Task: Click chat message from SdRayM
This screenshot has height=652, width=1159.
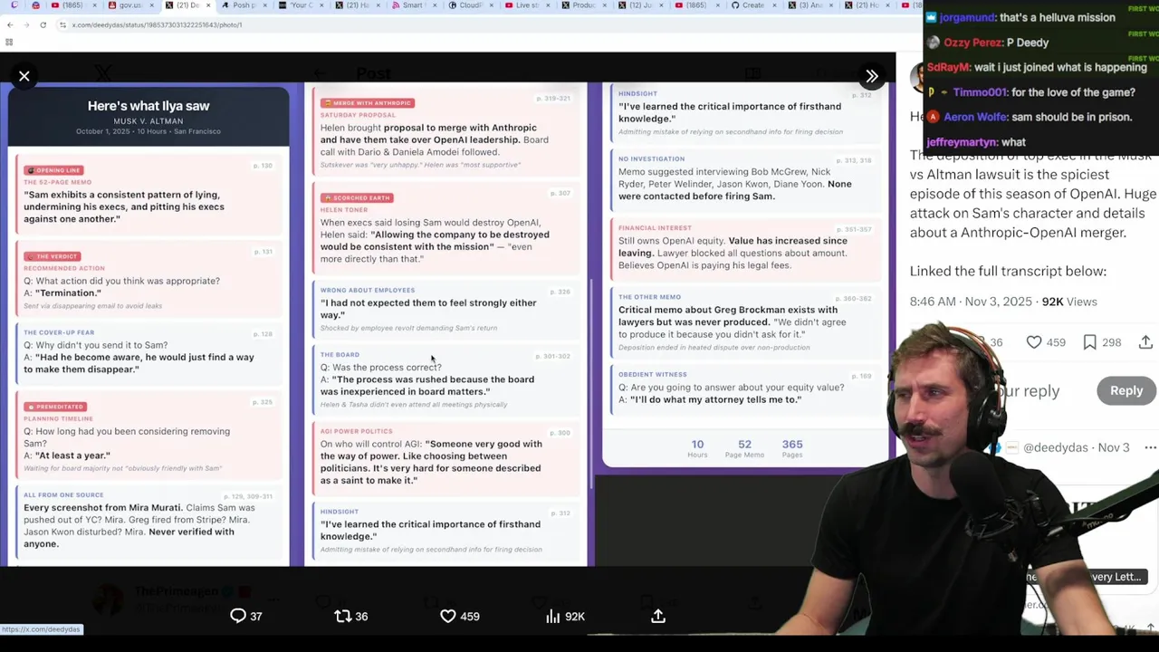Action: pyautogui.click(x=1037, y=67)
